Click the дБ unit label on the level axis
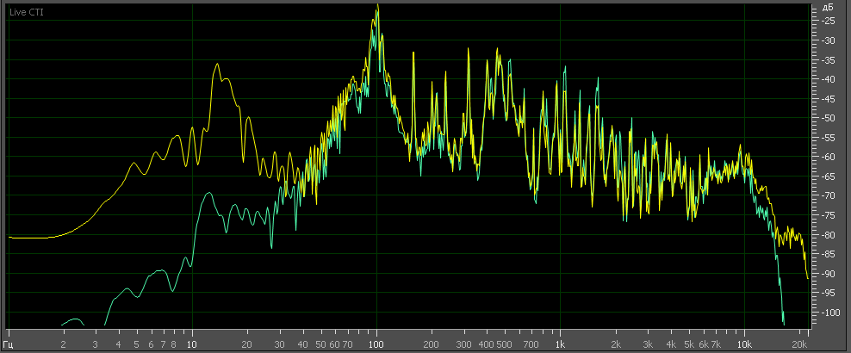This screenshot has width=851, height=353. coord(828,7)
